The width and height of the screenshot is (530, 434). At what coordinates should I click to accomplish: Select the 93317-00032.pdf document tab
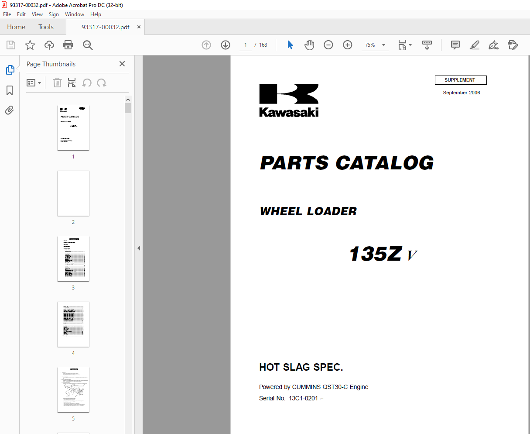coord(105,27)
